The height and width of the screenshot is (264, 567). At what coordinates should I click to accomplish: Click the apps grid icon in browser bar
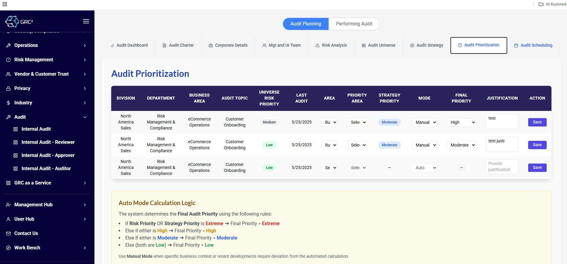[5, 4]
